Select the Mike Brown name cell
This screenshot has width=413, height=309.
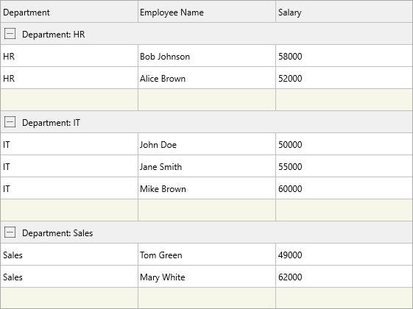pos(207,188)
